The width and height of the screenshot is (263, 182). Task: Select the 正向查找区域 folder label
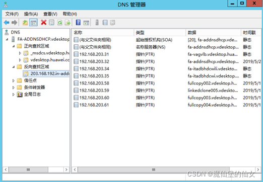(36, 46)
